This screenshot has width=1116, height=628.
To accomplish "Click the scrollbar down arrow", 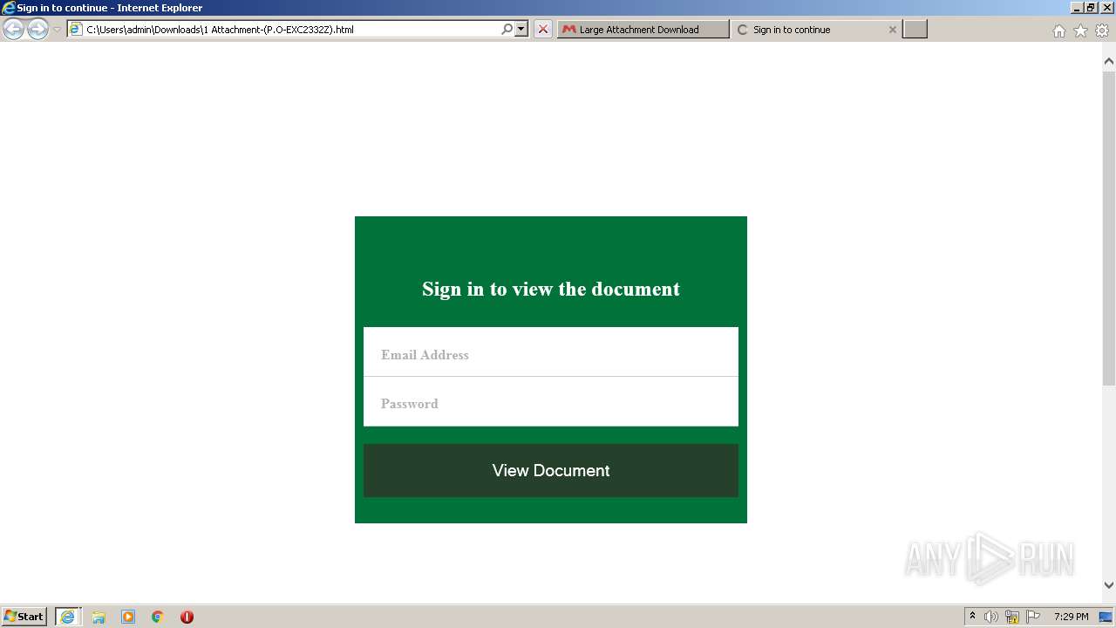I will (x=1109, y=585).
